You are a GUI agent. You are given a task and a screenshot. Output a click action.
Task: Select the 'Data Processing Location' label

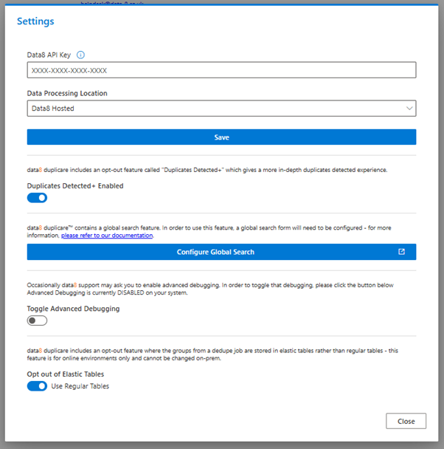tap(67, 94)
